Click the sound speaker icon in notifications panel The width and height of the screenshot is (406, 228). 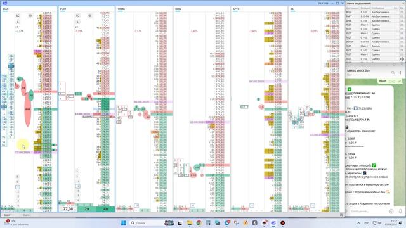click(402, 59)
